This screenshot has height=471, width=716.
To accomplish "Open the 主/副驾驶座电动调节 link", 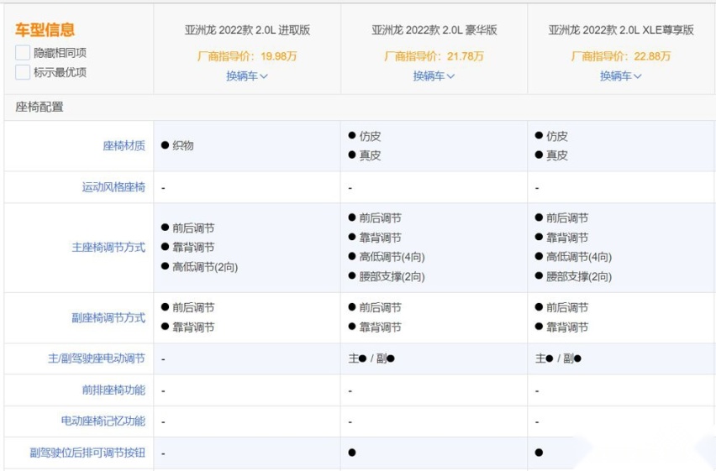I will [97, 358].
